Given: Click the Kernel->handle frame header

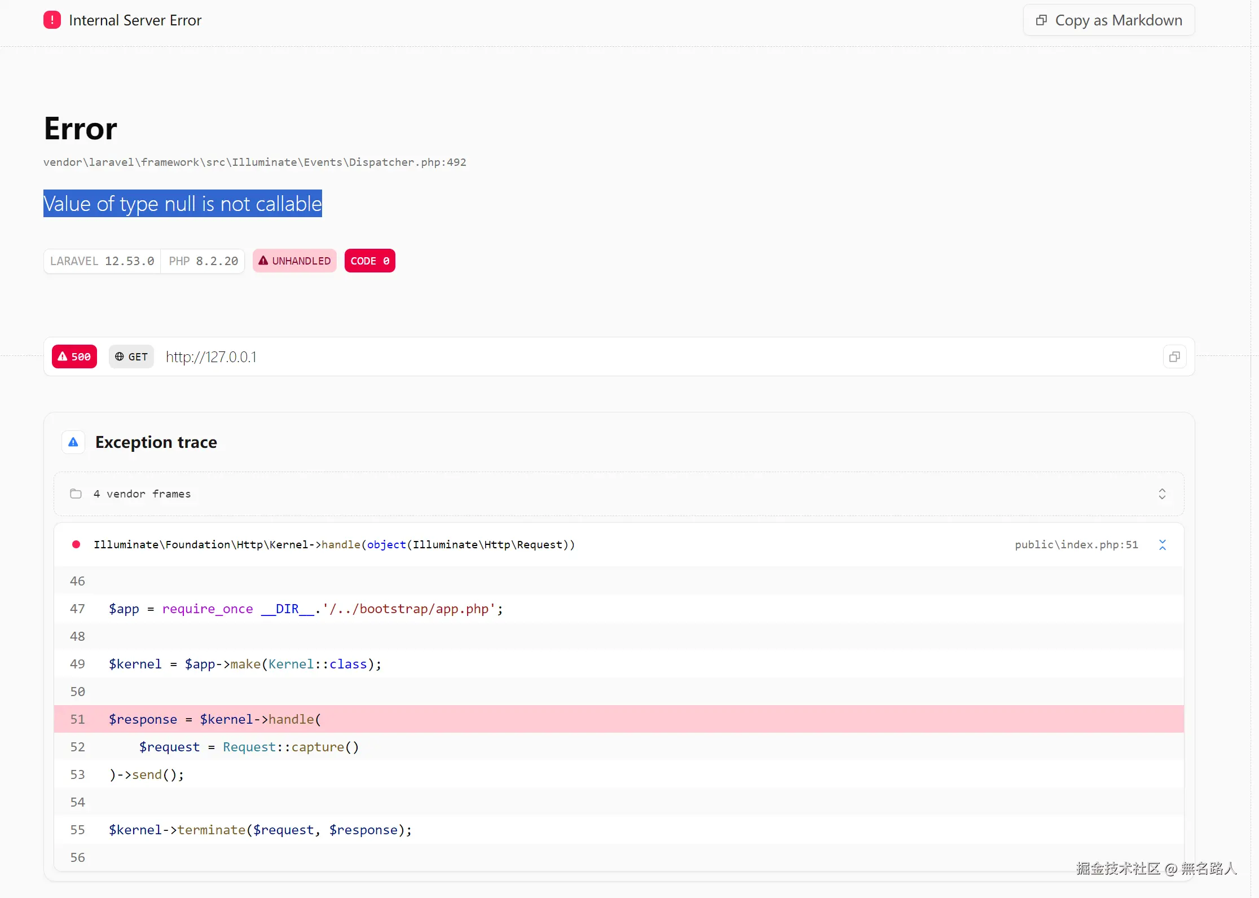Looking at the screenshot, I should coord(334,545).
